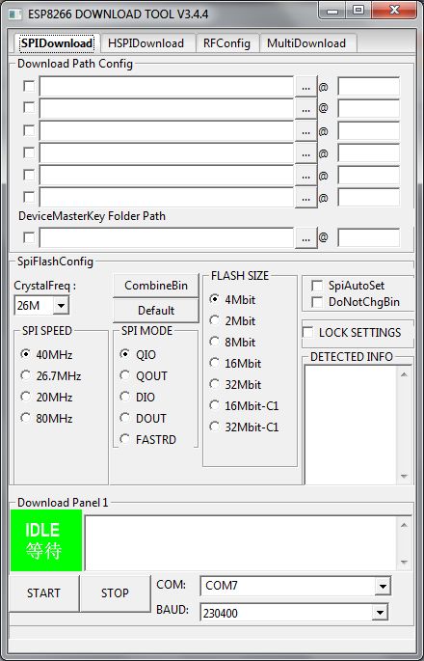Viewport: 424px width, 661px height.
Task: Close the ESP8266 Download Tool window
Action: coord(394,11)
